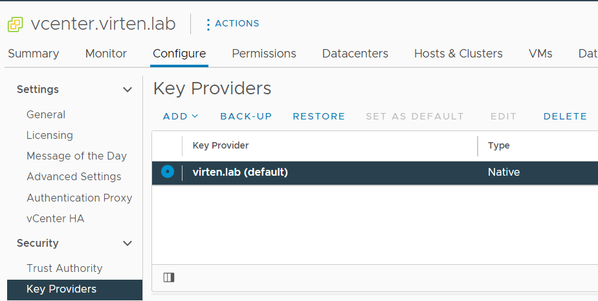Click the RESTORE button

[x=319, y=116]
